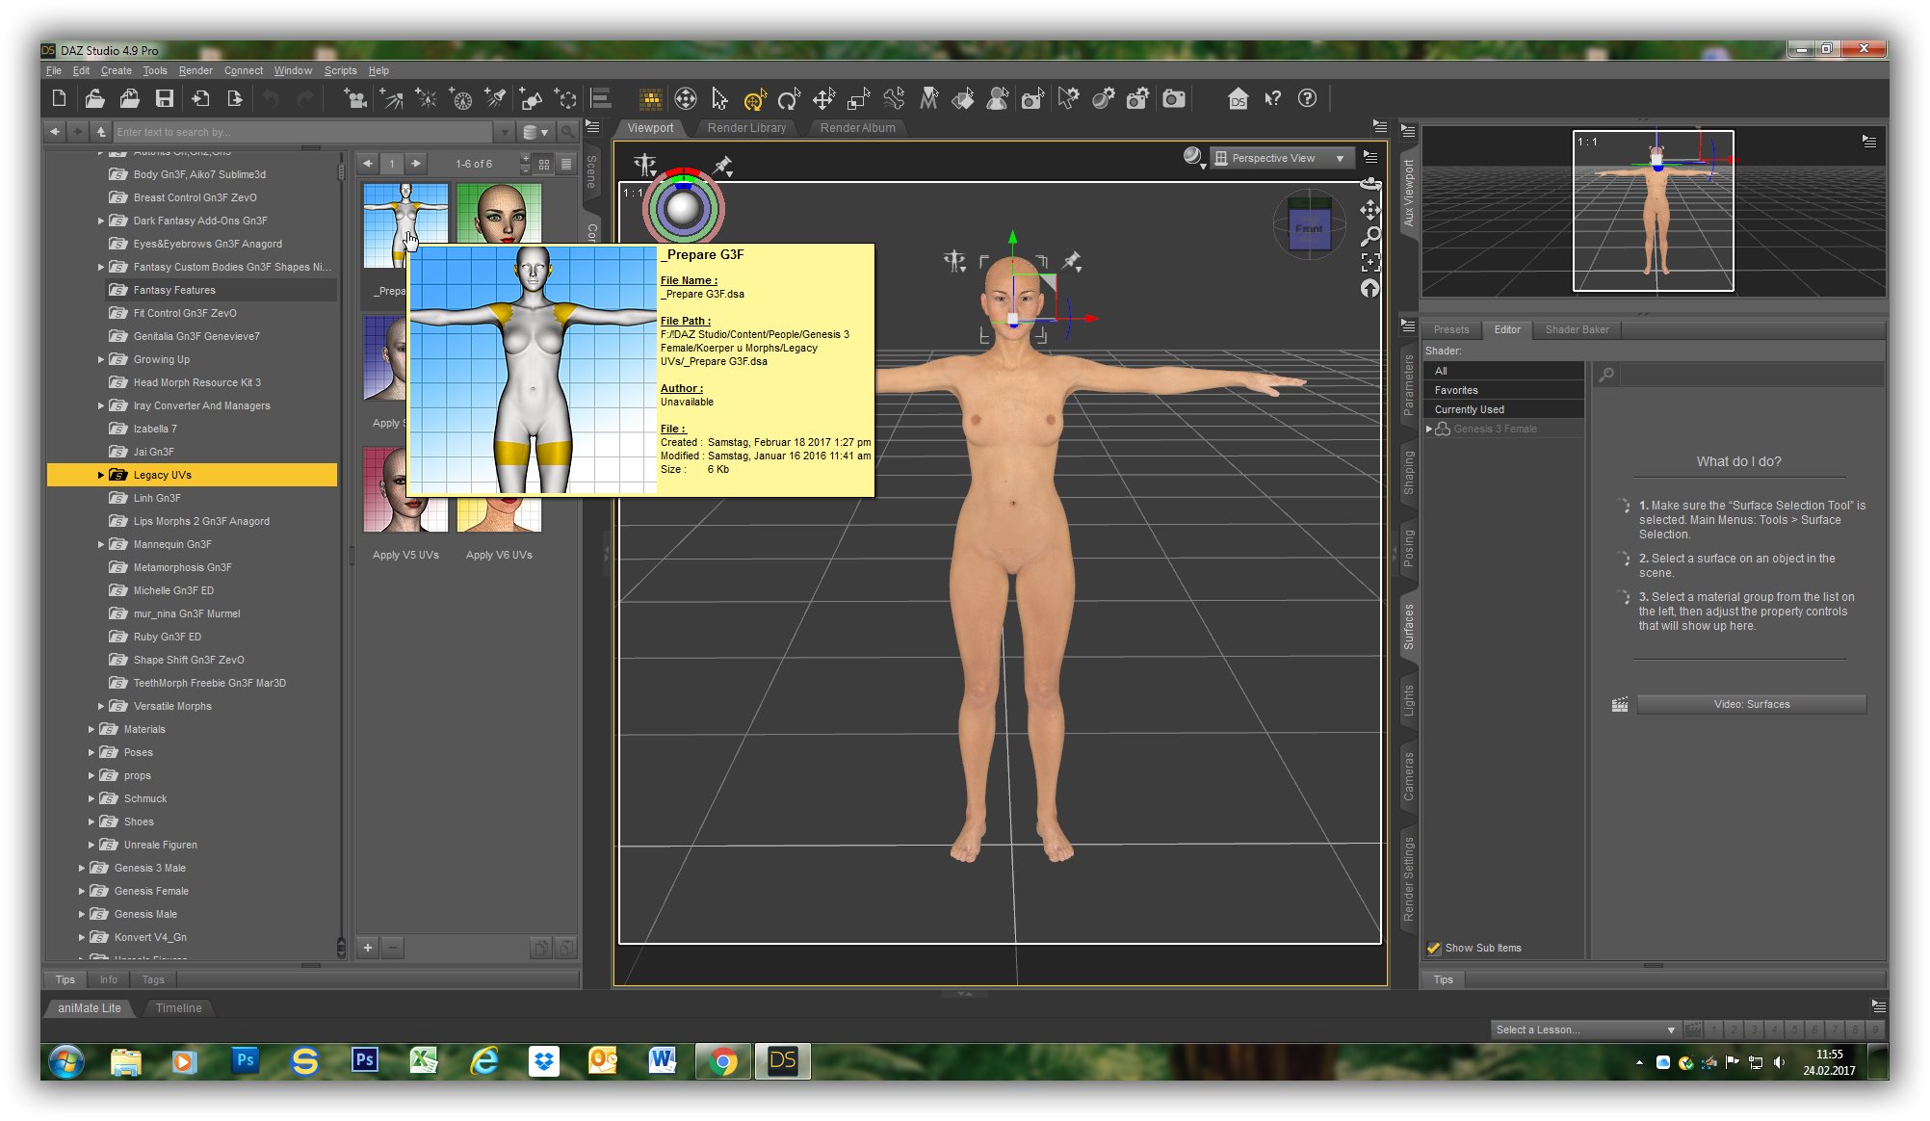Click the content library search magnifier icon
1930x1121 pixels.
click(567, 132)
